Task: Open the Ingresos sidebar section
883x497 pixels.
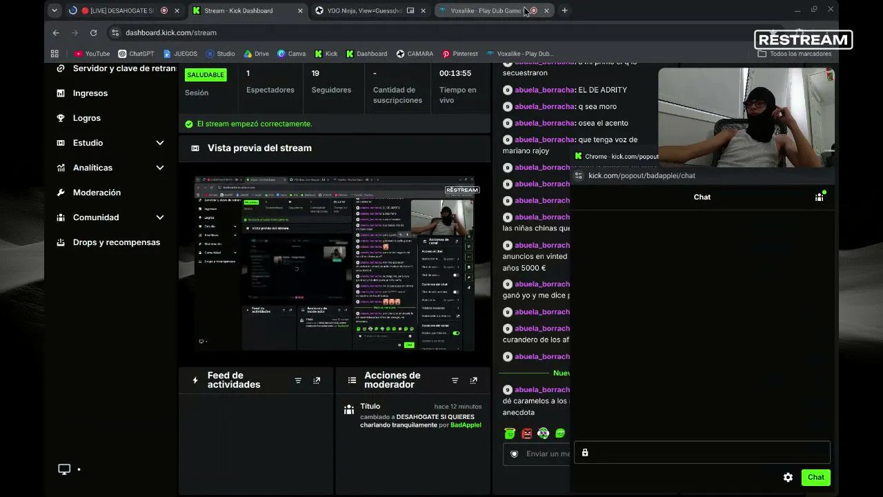Action: (x=90, y=93)
